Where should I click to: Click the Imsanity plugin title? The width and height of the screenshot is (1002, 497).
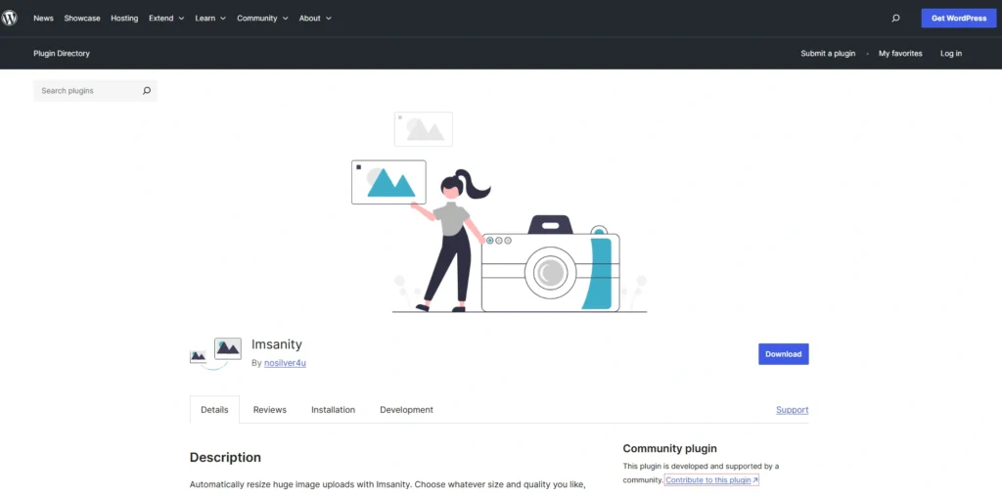pos(277,344)
